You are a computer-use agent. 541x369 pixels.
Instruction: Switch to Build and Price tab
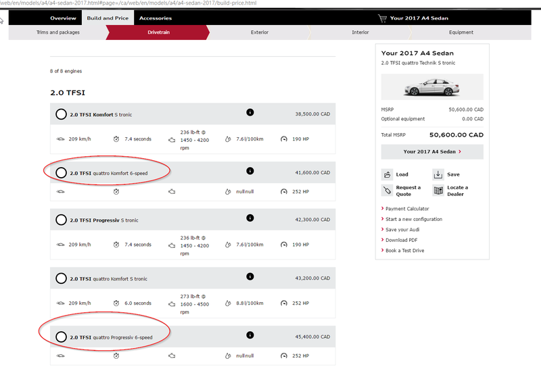click(x=108, y=18)
